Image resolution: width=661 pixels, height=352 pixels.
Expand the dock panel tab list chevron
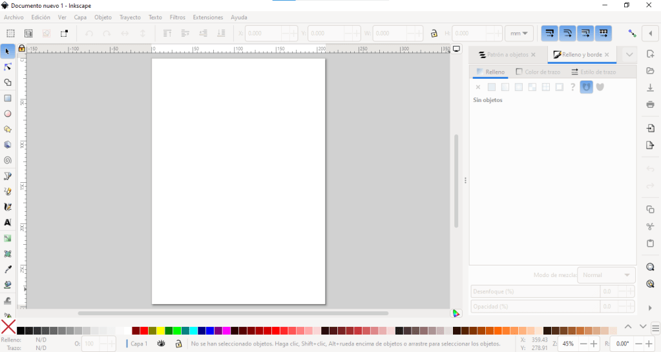click(x=629, y=55)
